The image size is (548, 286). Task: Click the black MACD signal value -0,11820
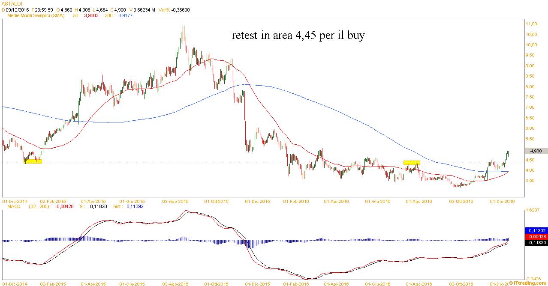536,242
